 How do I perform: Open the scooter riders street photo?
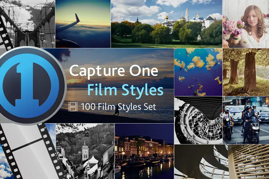(x=246, y=120)
